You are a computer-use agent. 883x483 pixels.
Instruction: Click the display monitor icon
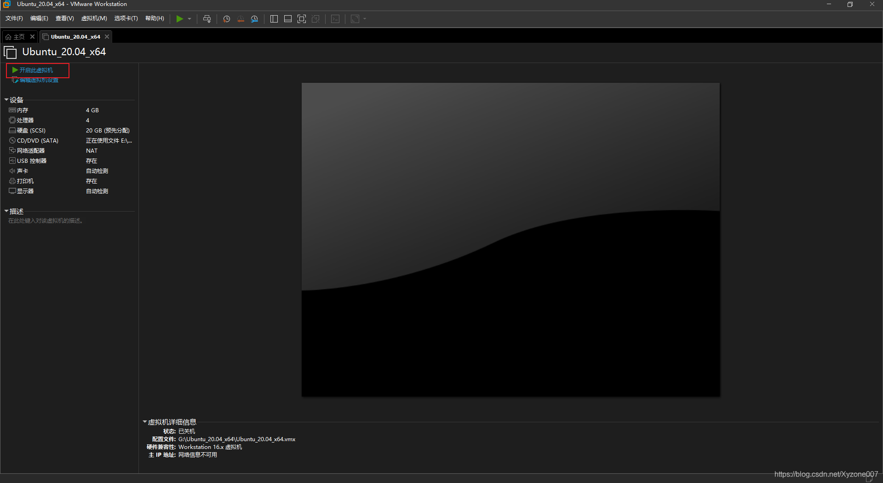click(12, 191)
